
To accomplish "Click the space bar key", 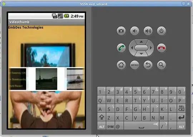I will click(x=142, y=126).
